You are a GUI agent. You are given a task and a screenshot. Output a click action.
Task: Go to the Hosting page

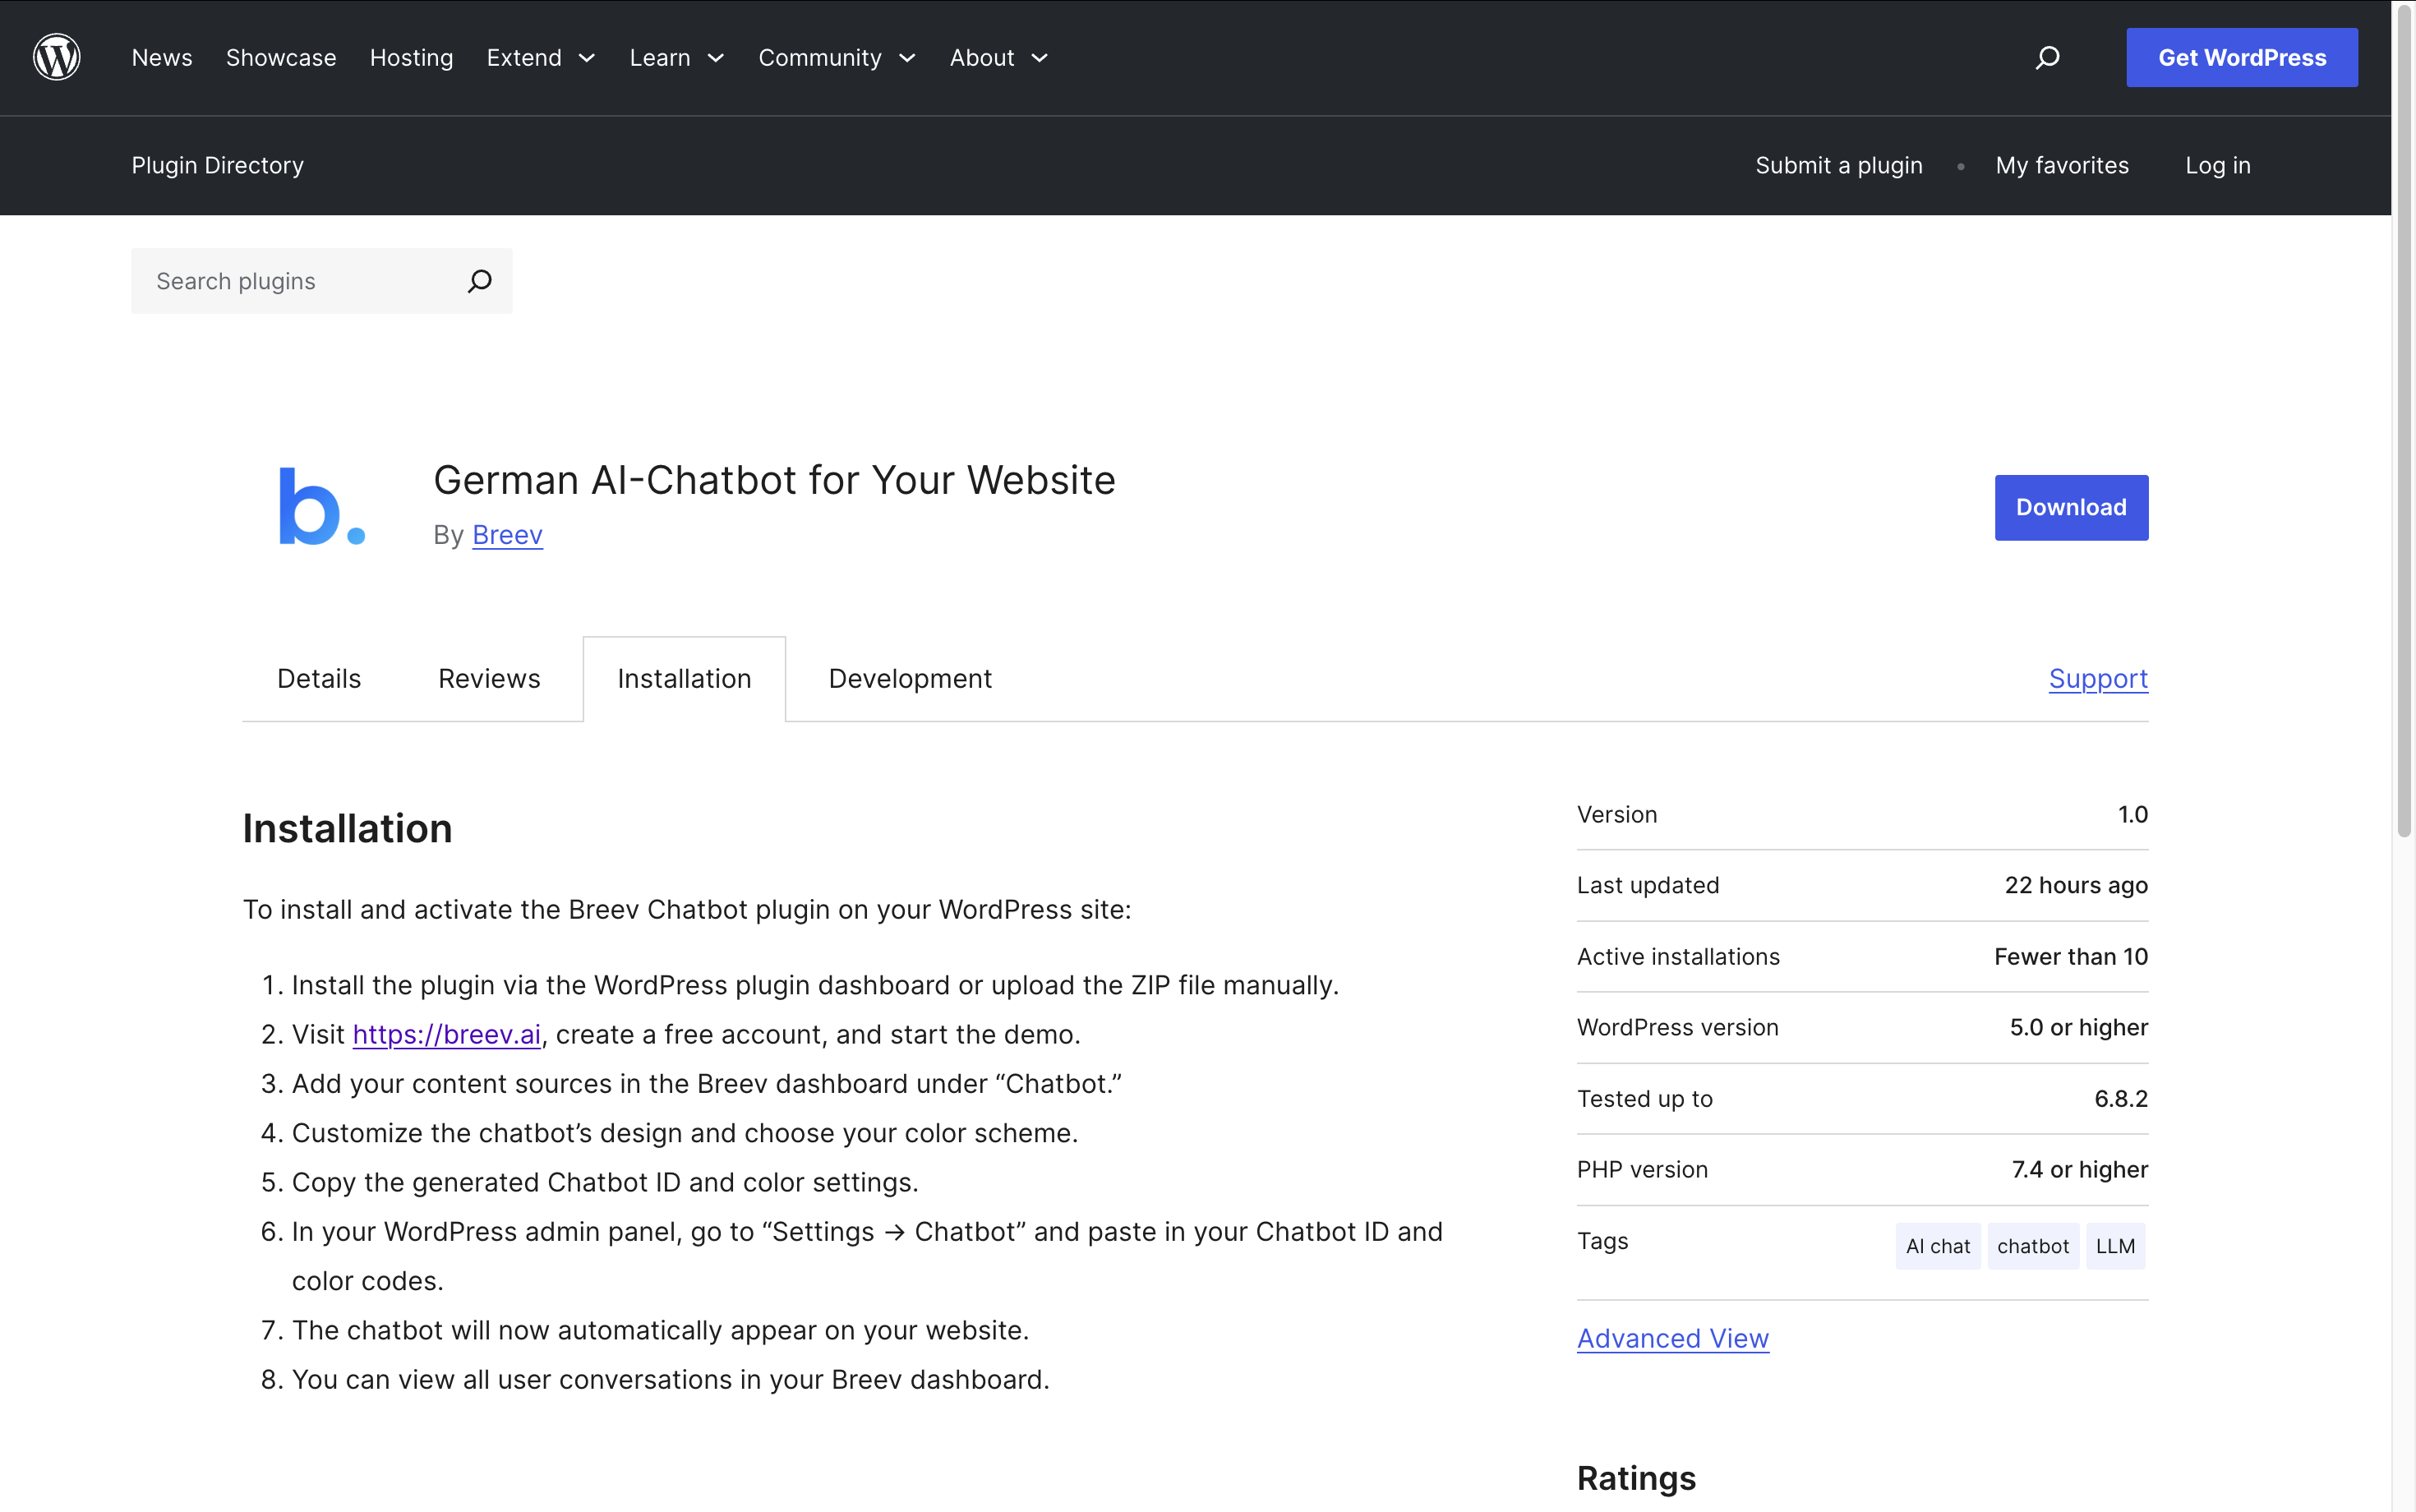click(x=411, y=57)
